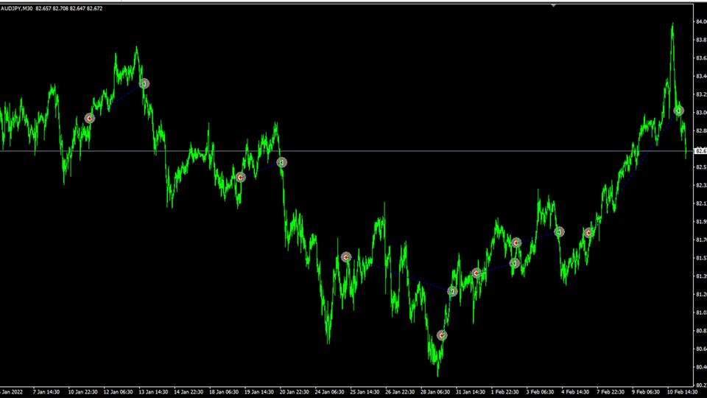Click the '20 Jan 22:30' time axis label

(x=294, y=392)
